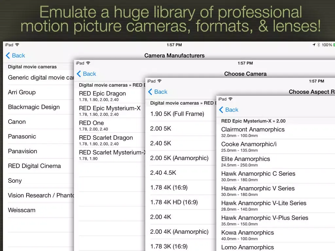The width and height of the screenshot is (335, 251).
Task: Select RED One camera
Action: 92,125
